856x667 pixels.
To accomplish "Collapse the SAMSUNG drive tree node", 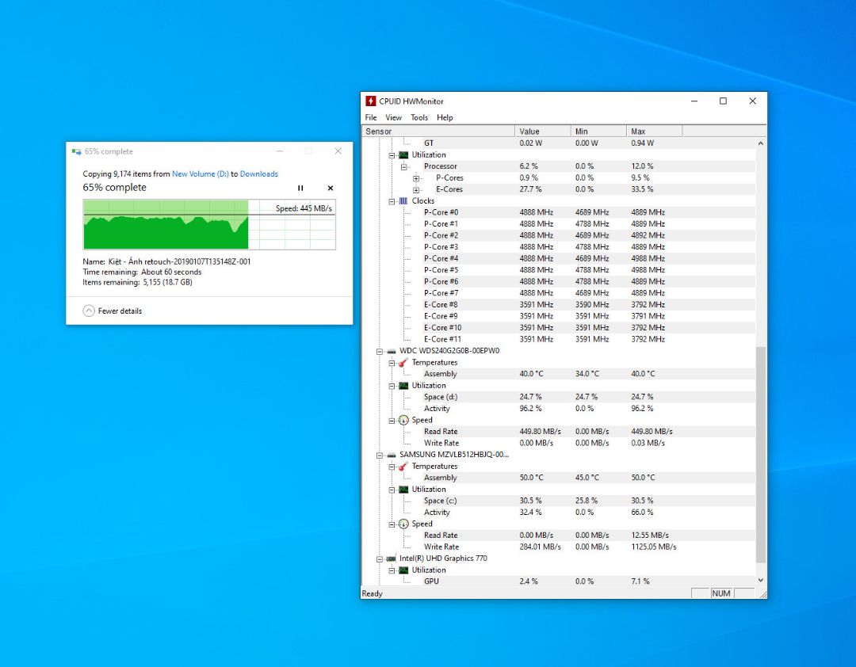I will coord(380,455).
